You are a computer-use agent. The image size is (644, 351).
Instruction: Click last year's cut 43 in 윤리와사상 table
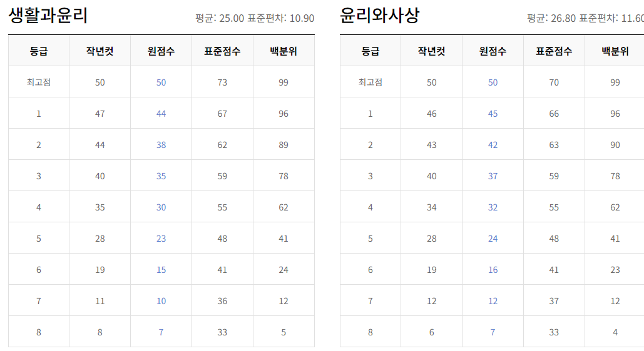pos(431,145)
